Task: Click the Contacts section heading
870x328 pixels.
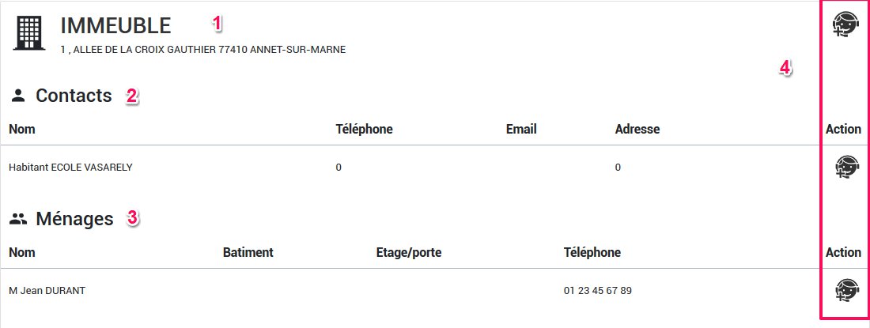Action: point(74,96)
